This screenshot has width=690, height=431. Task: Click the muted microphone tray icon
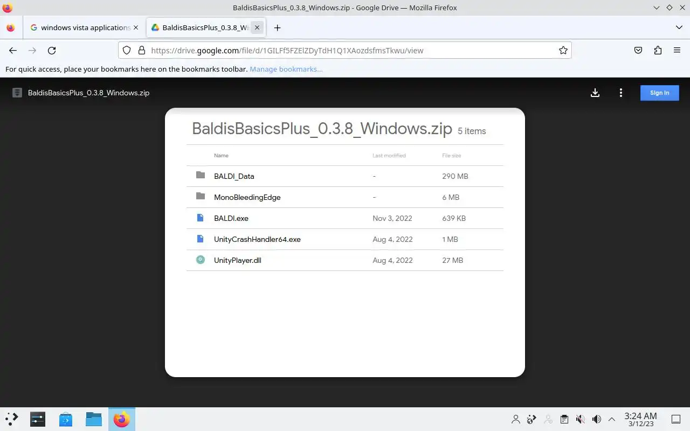[x=580, y=419]
